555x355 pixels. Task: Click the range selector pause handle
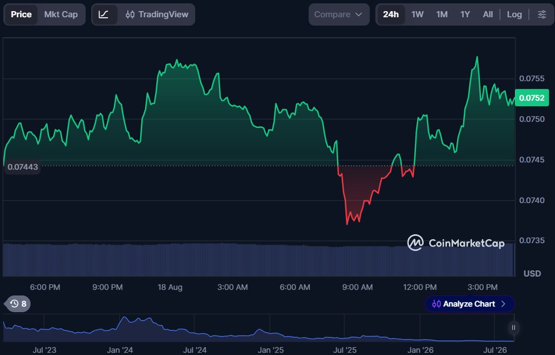point(513,328)
